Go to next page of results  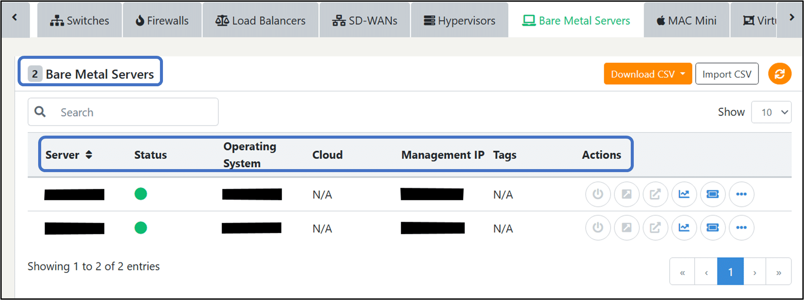tap(755, 272)
